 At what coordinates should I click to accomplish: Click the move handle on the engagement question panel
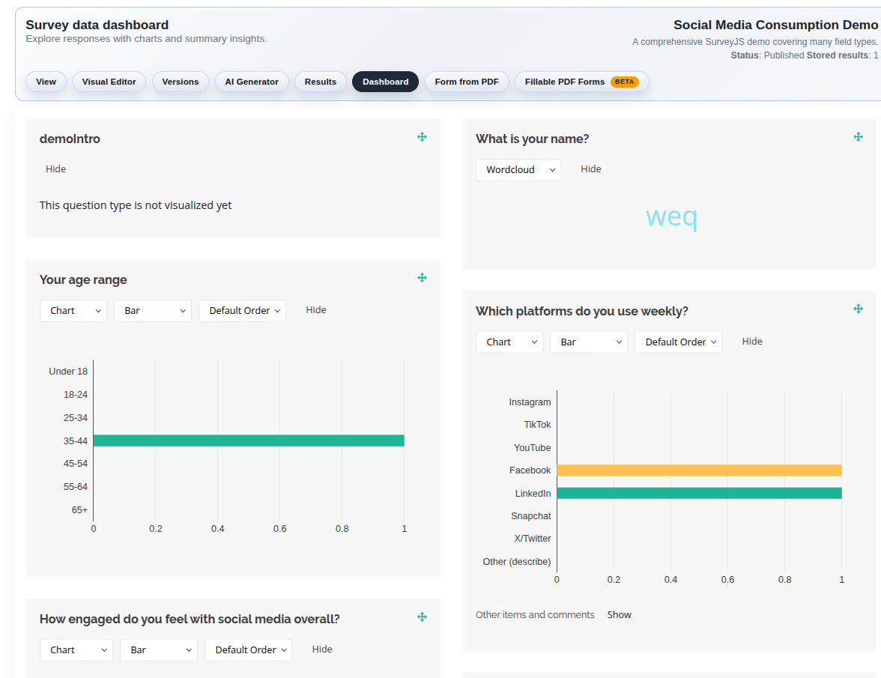pos(422,617)
